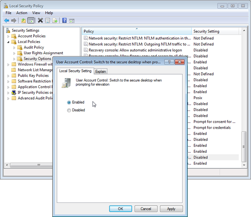Expand the IP Security Policies node

pyautogui.click(x=8, y=93)
